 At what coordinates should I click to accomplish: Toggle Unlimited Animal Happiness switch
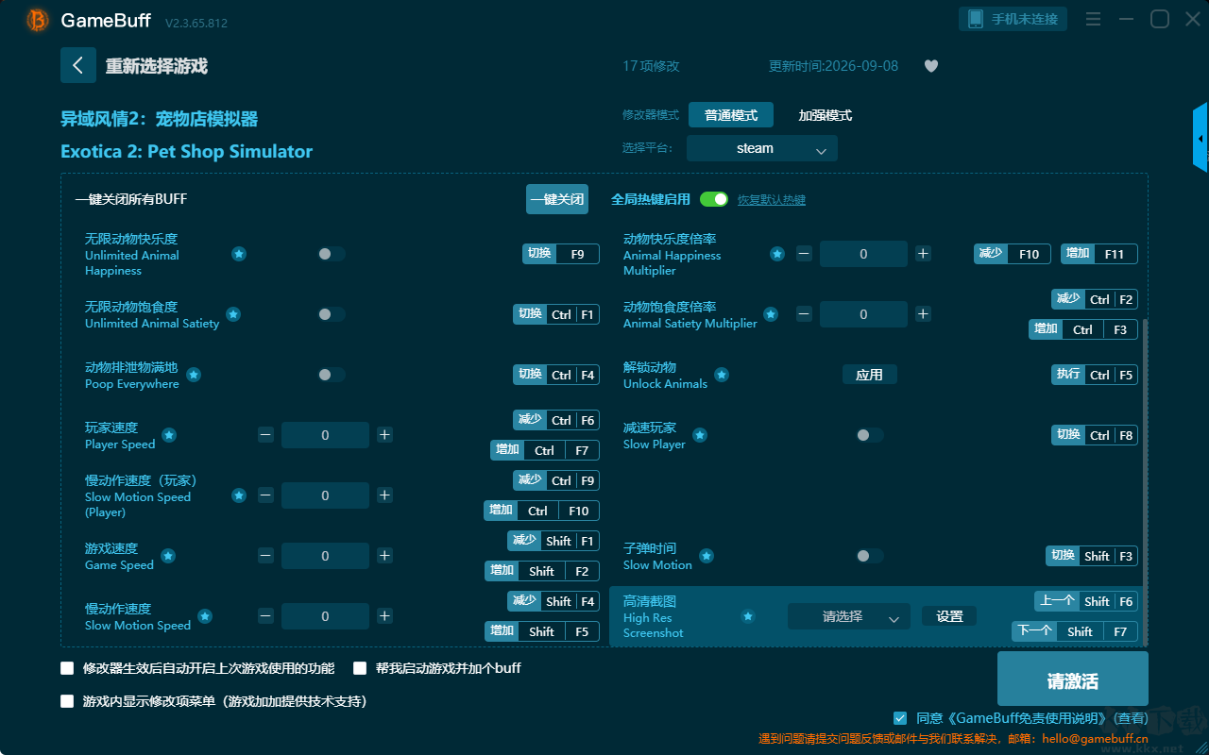[332, 254]
